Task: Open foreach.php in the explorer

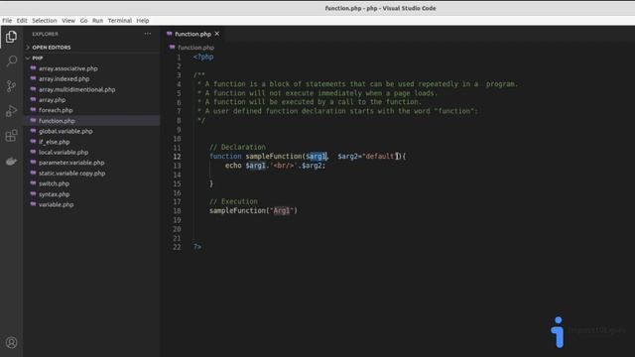Action: click(56, 110)
